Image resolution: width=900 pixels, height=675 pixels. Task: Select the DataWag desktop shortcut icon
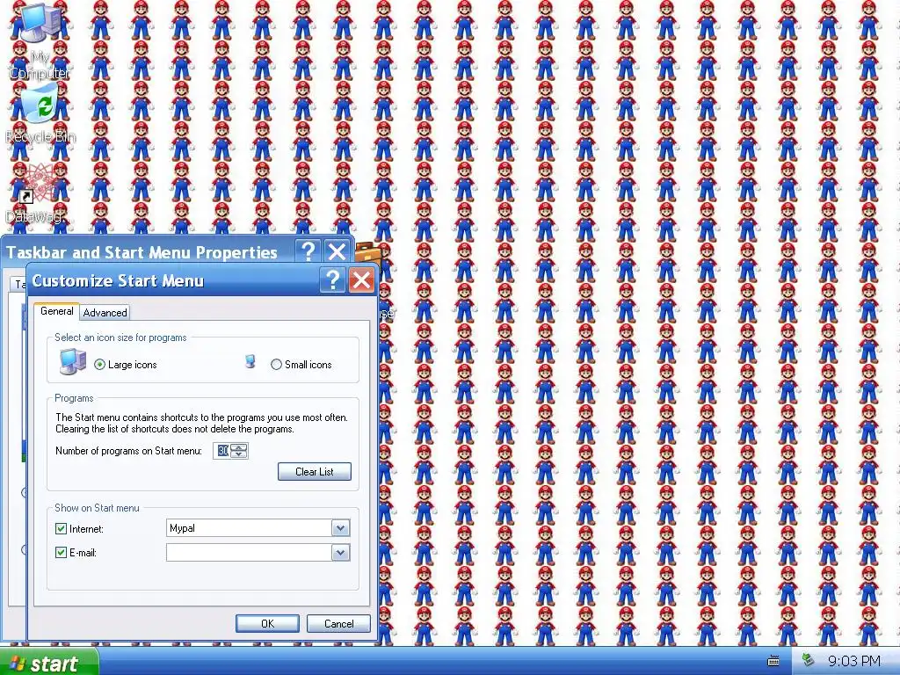(x=39, y=192)
